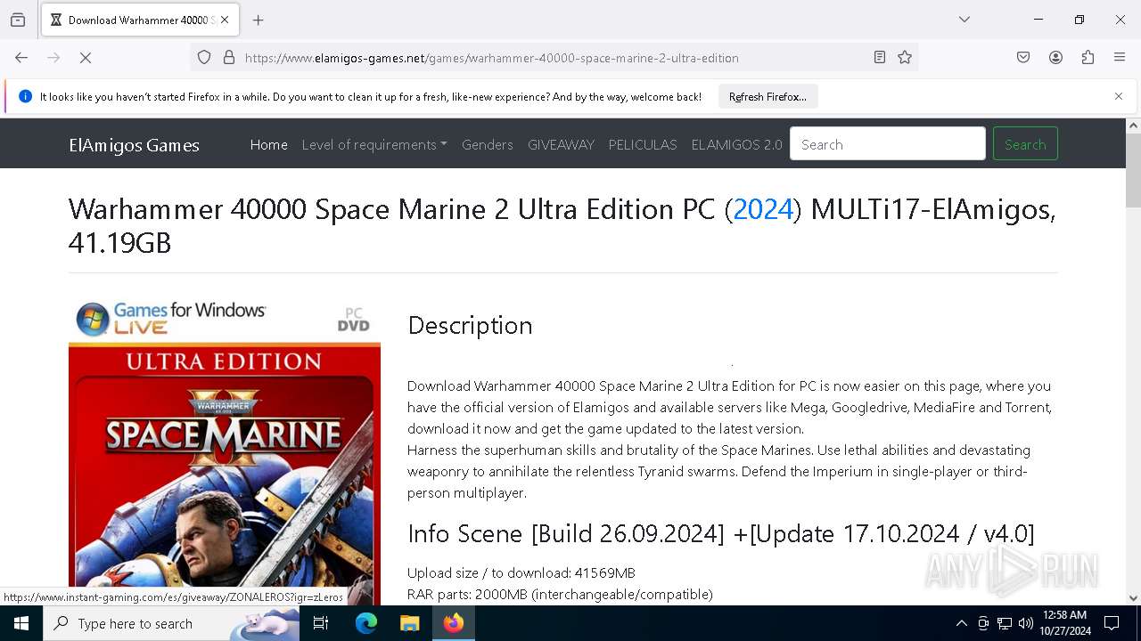Bookmark this page with star icon
This screenshot has height=641, width=1141.
coord(905,58)
